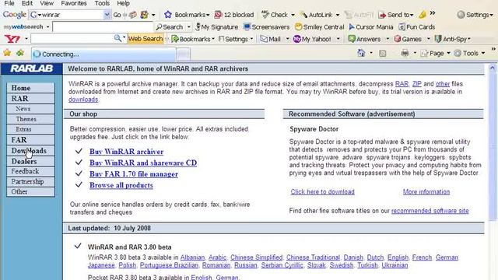Open Screensavers on mywebsearch toolbar

(267, 27)
